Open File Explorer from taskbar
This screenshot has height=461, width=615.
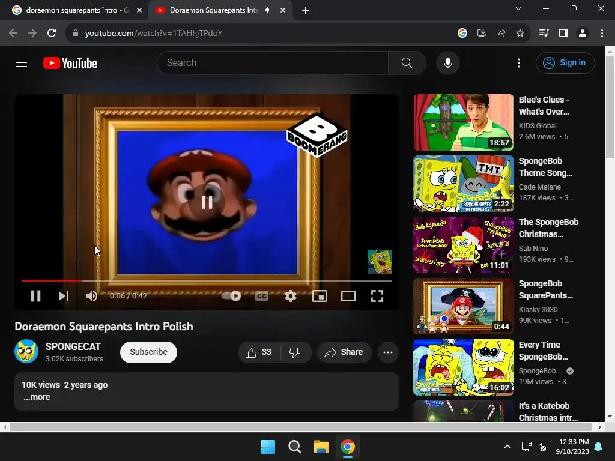321,447
